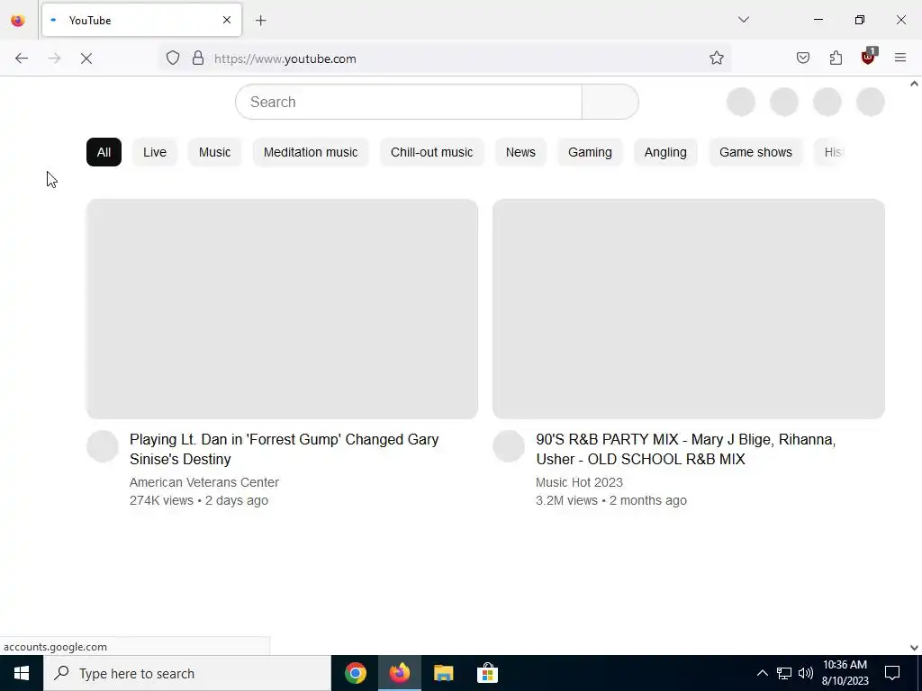Screen dimensions: 922x691
Task: Close the YouTube tab
Action: (227, 20)
